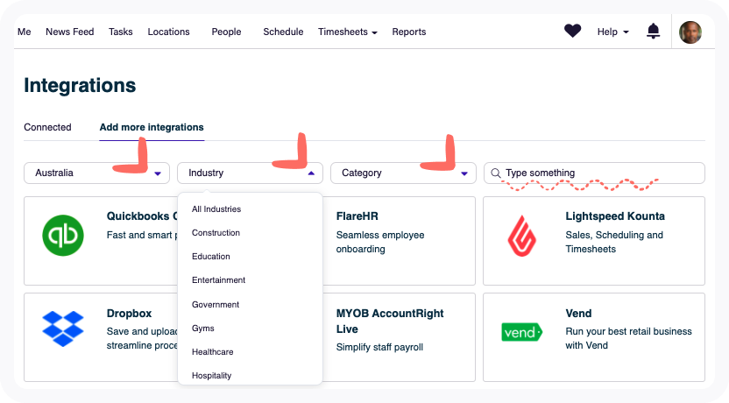The image size is (729, 403).
Task: Open the Lightspeed Kounta title
Action: [614, 216]
